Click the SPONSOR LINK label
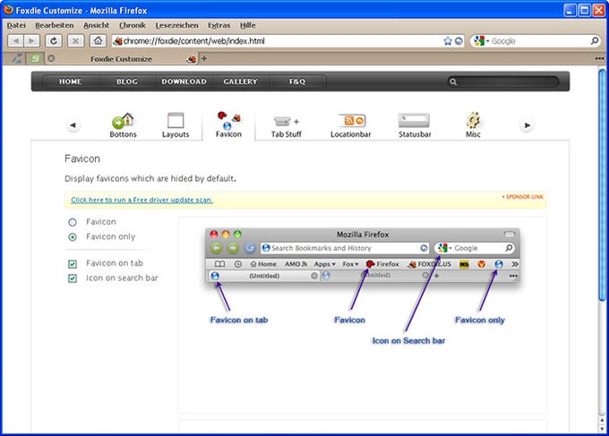The width and height of the screenshot is (609, 436). [x=522, y=197]
